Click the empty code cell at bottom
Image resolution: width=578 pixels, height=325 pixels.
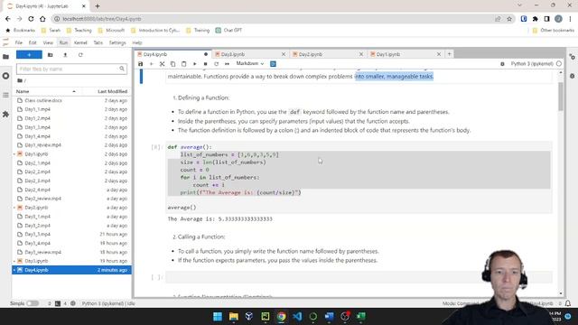(x=359, y=277)
